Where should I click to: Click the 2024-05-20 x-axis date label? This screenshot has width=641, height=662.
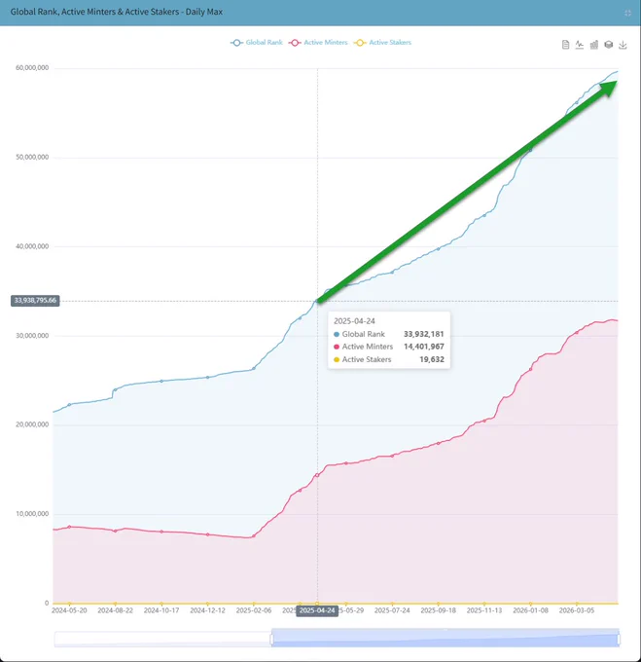[69, 610]
